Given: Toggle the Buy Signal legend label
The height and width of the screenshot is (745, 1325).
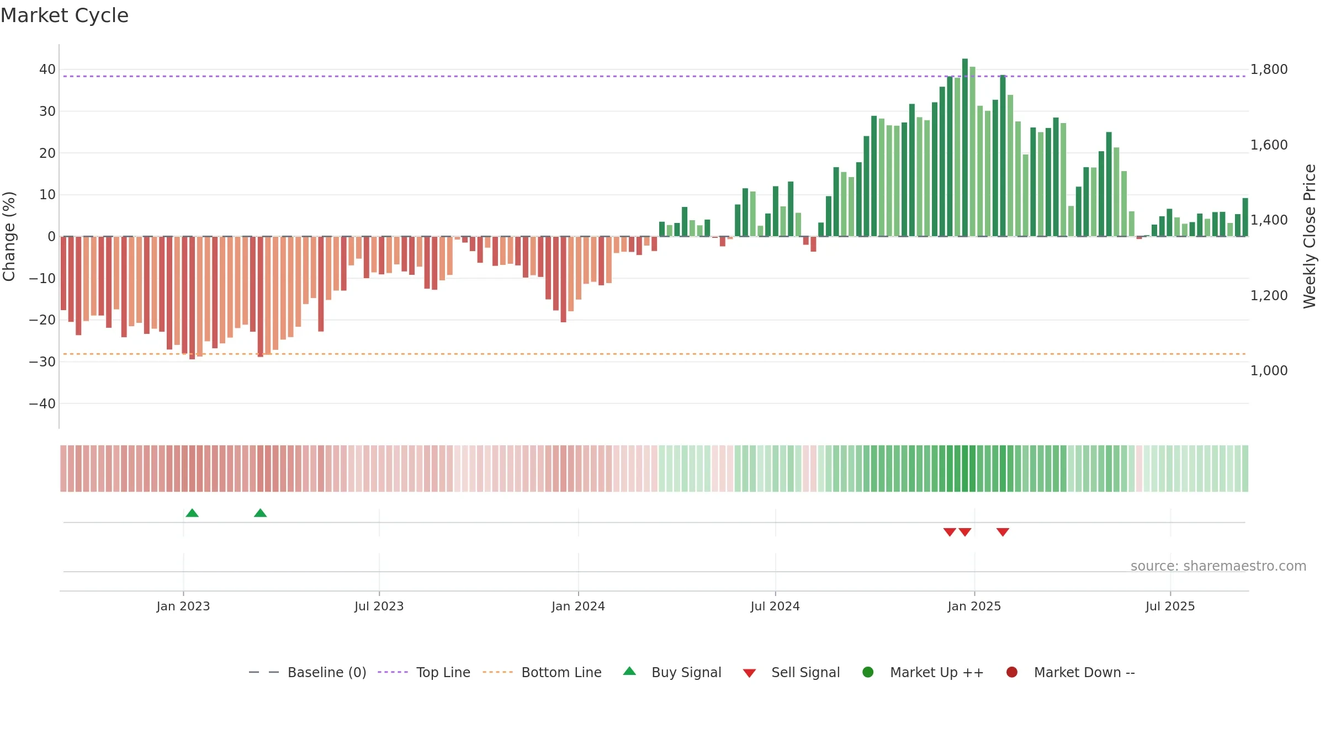Looking at the screenshot, I should coord(686,673).
